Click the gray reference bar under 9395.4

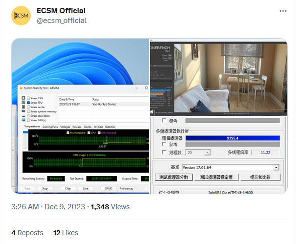coord(233,144)
